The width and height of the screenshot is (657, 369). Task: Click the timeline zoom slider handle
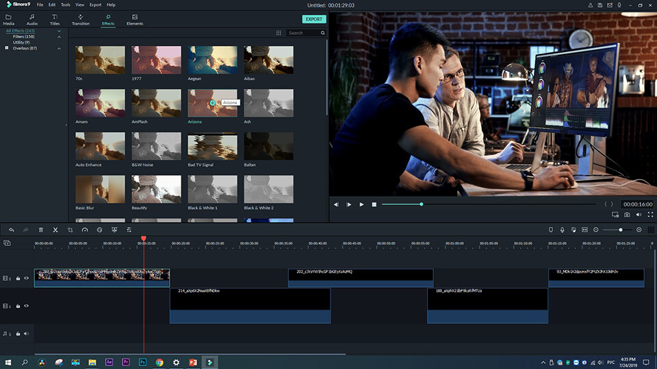point(621,230)
